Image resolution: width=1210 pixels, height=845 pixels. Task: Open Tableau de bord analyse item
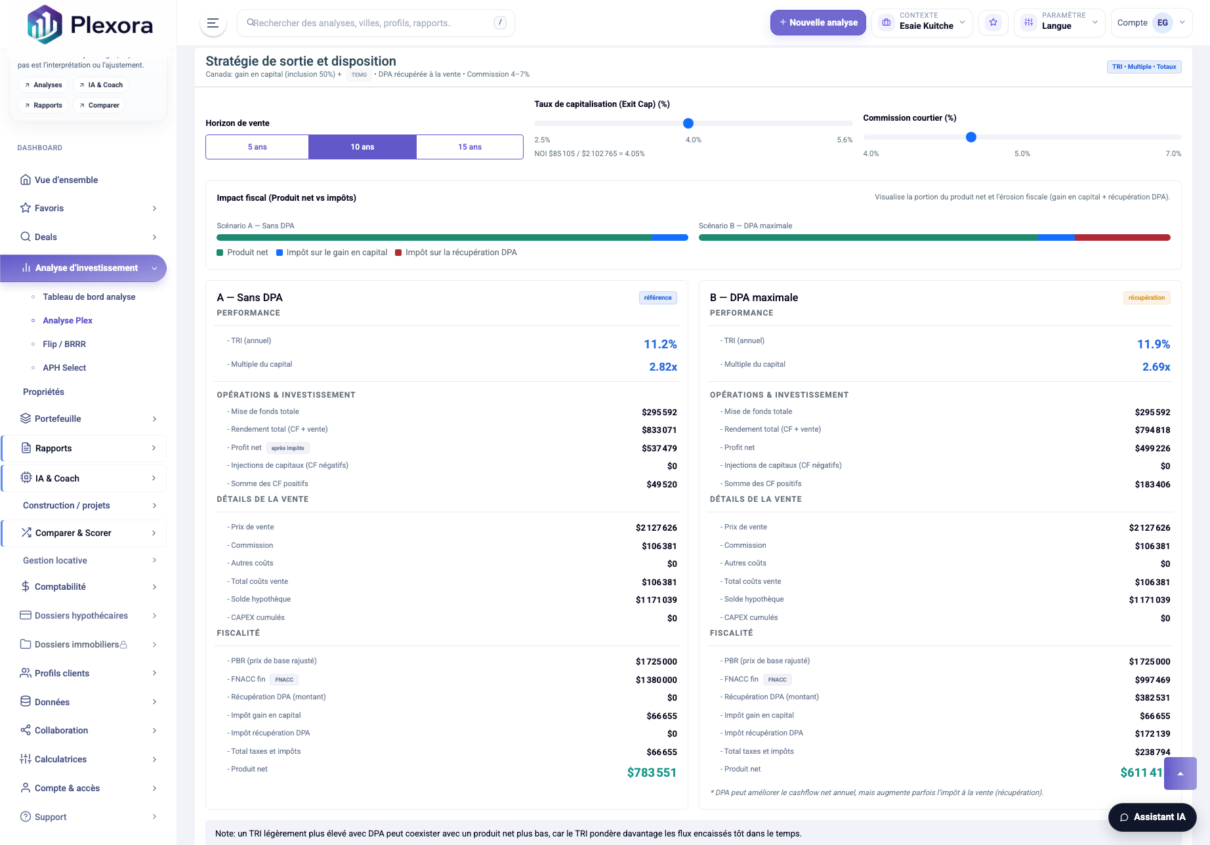click(89, 297)
